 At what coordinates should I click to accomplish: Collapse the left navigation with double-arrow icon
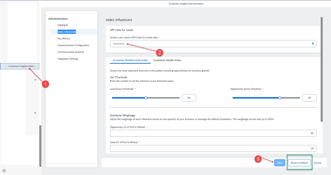coord(4,171)
